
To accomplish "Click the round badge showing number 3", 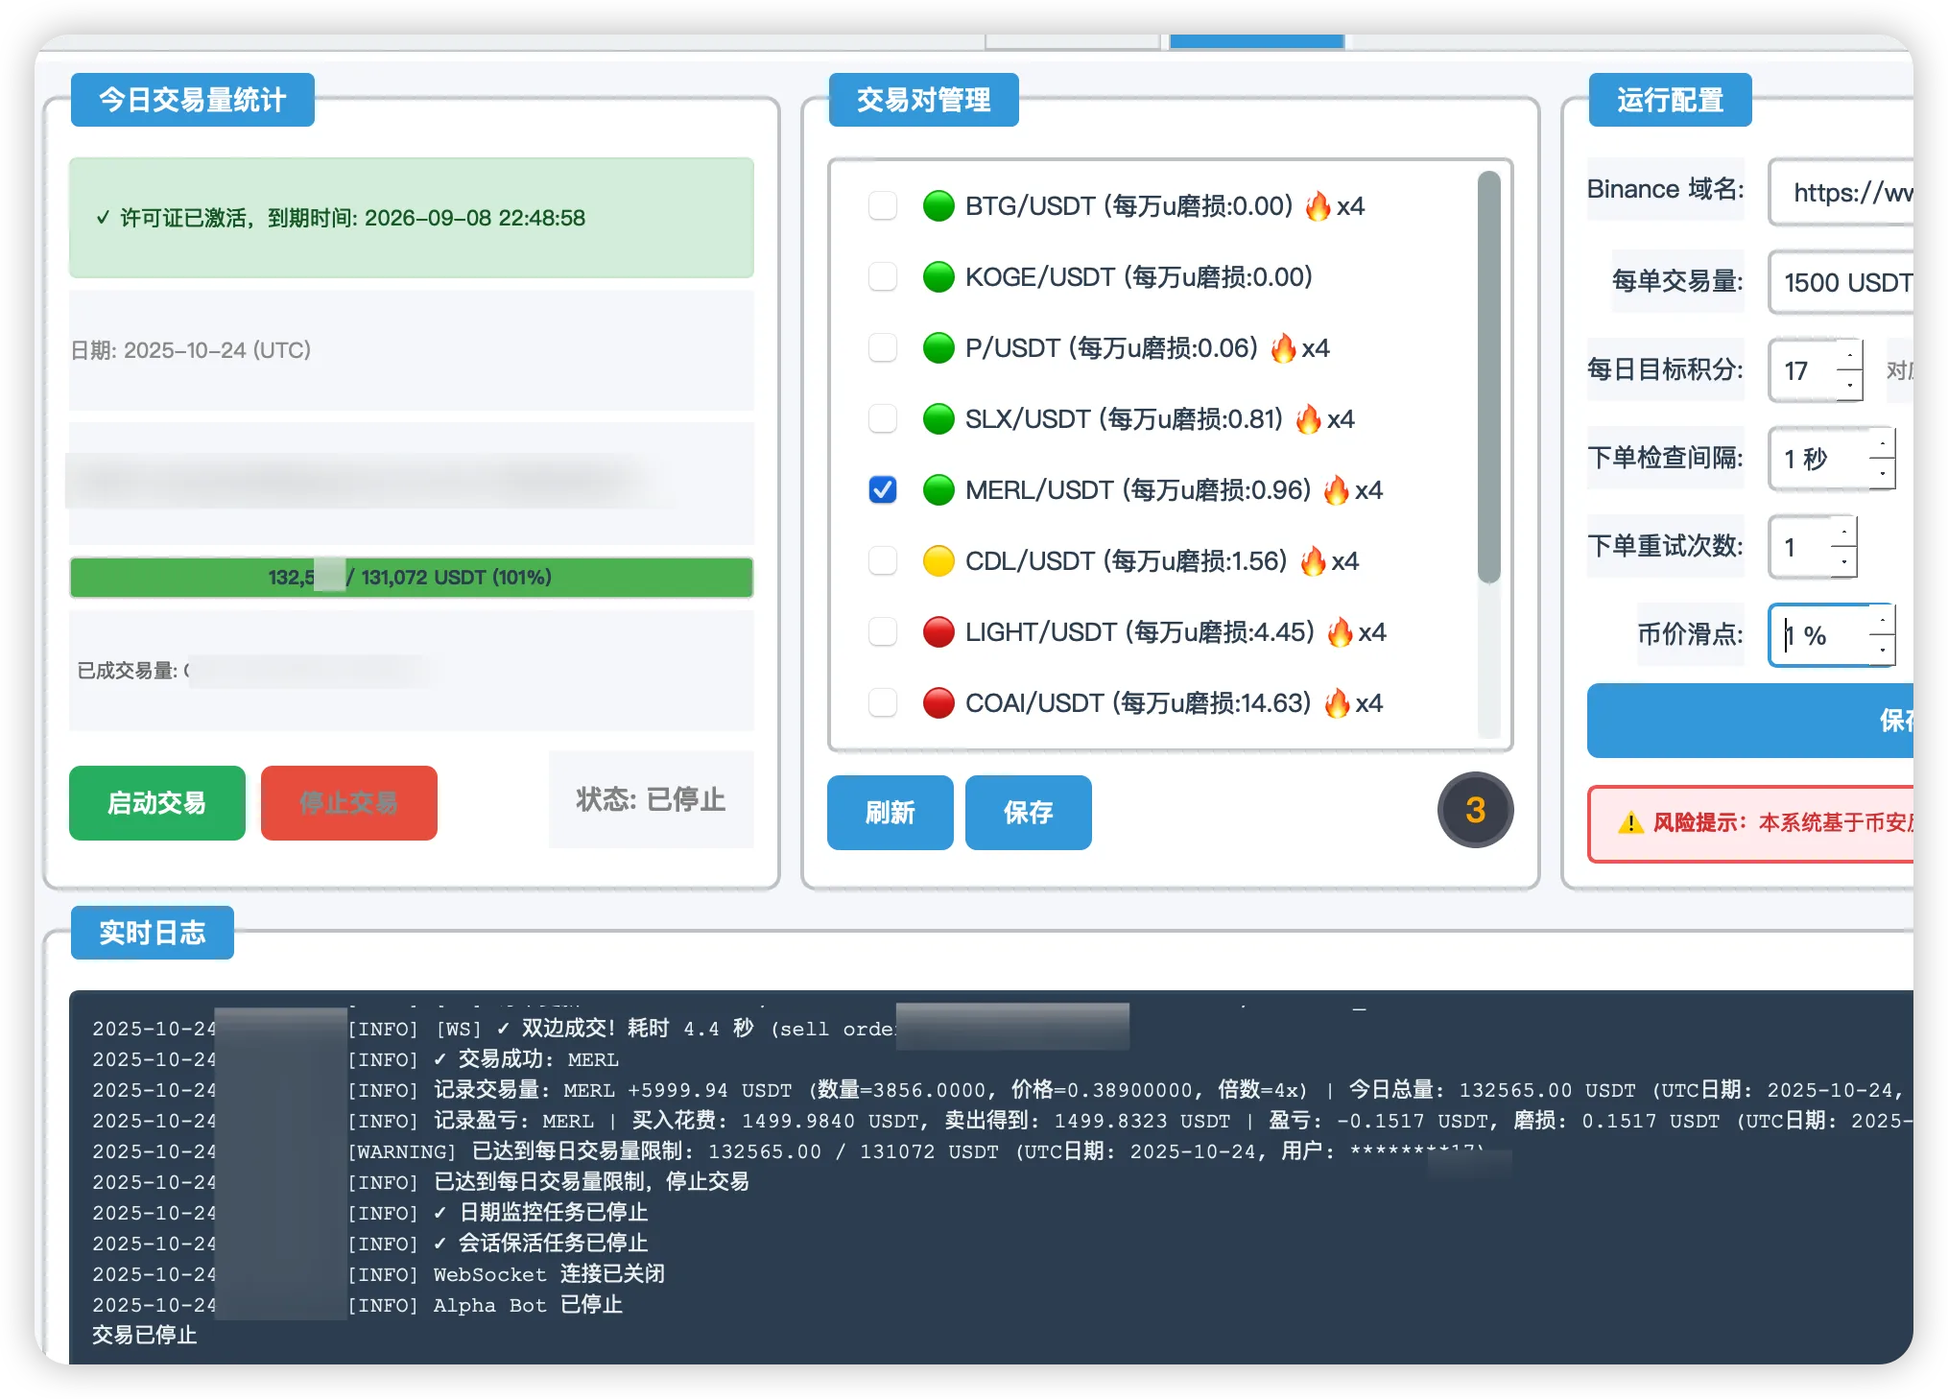I will (x=1475, y=810).
